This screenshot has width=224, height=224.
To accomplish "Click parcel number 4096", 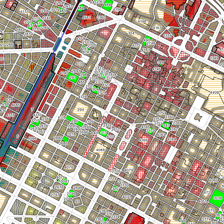I will 32,138.
